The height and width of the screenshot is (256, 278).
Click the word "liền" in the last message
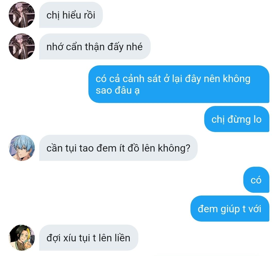(122, 237)
